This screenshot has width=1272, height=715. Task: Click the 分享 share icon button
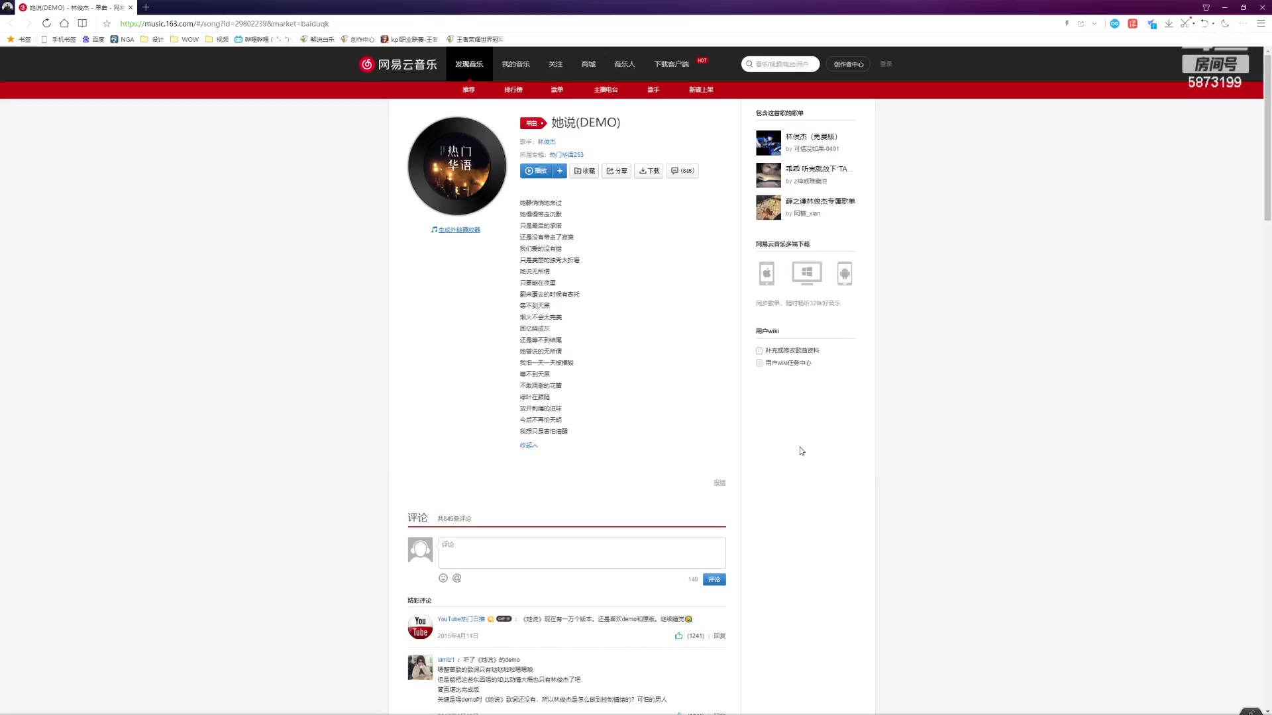click(617, 171)
